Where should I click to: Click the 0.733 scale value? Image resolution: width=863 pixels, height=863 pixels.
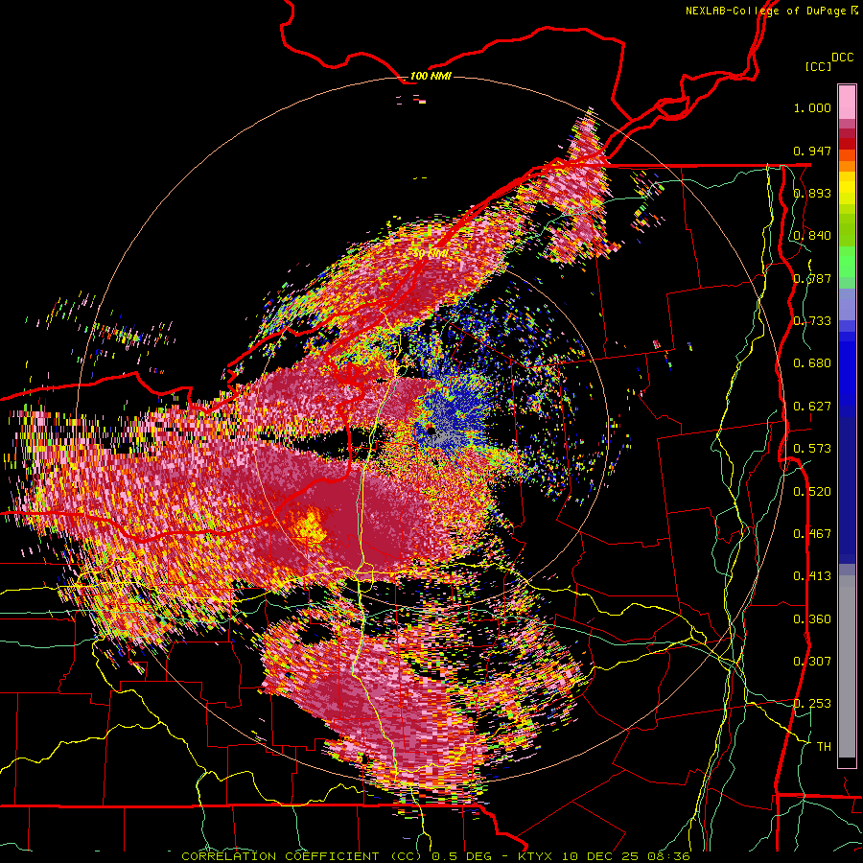point(812,321)
